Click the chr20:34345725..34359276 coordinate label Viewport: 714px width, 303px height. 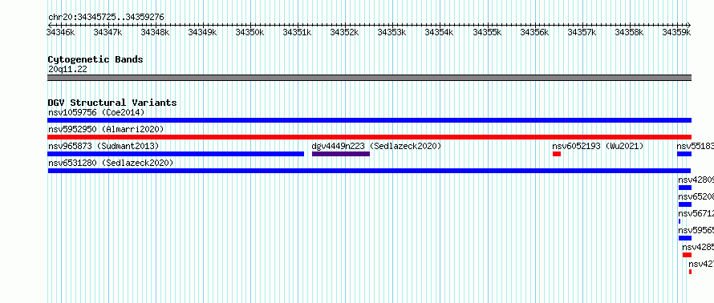(106, 17)
